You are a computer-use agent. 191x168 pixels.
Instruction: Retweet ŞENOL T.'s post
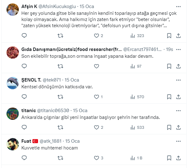[x=61, y=97]
